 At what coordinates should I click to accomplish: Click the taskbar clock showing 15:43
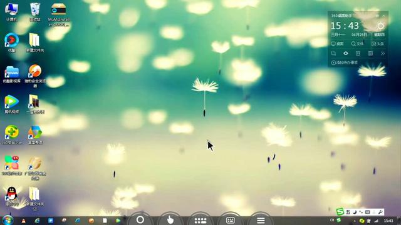pyautogui.click(x=388, y=221)
